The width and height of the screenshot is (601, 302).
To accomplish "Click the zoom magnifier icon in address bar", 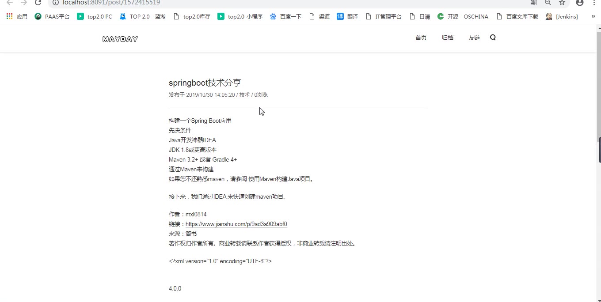I will point(548,3).
